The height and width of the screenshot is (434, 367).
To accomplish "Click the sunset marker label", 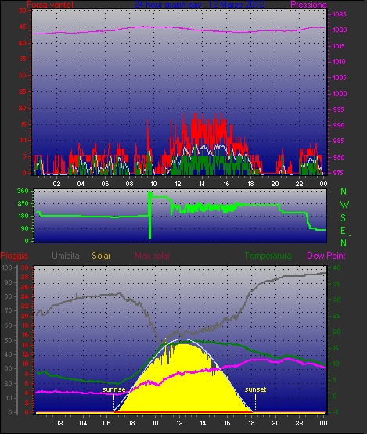I will (255, 389).
